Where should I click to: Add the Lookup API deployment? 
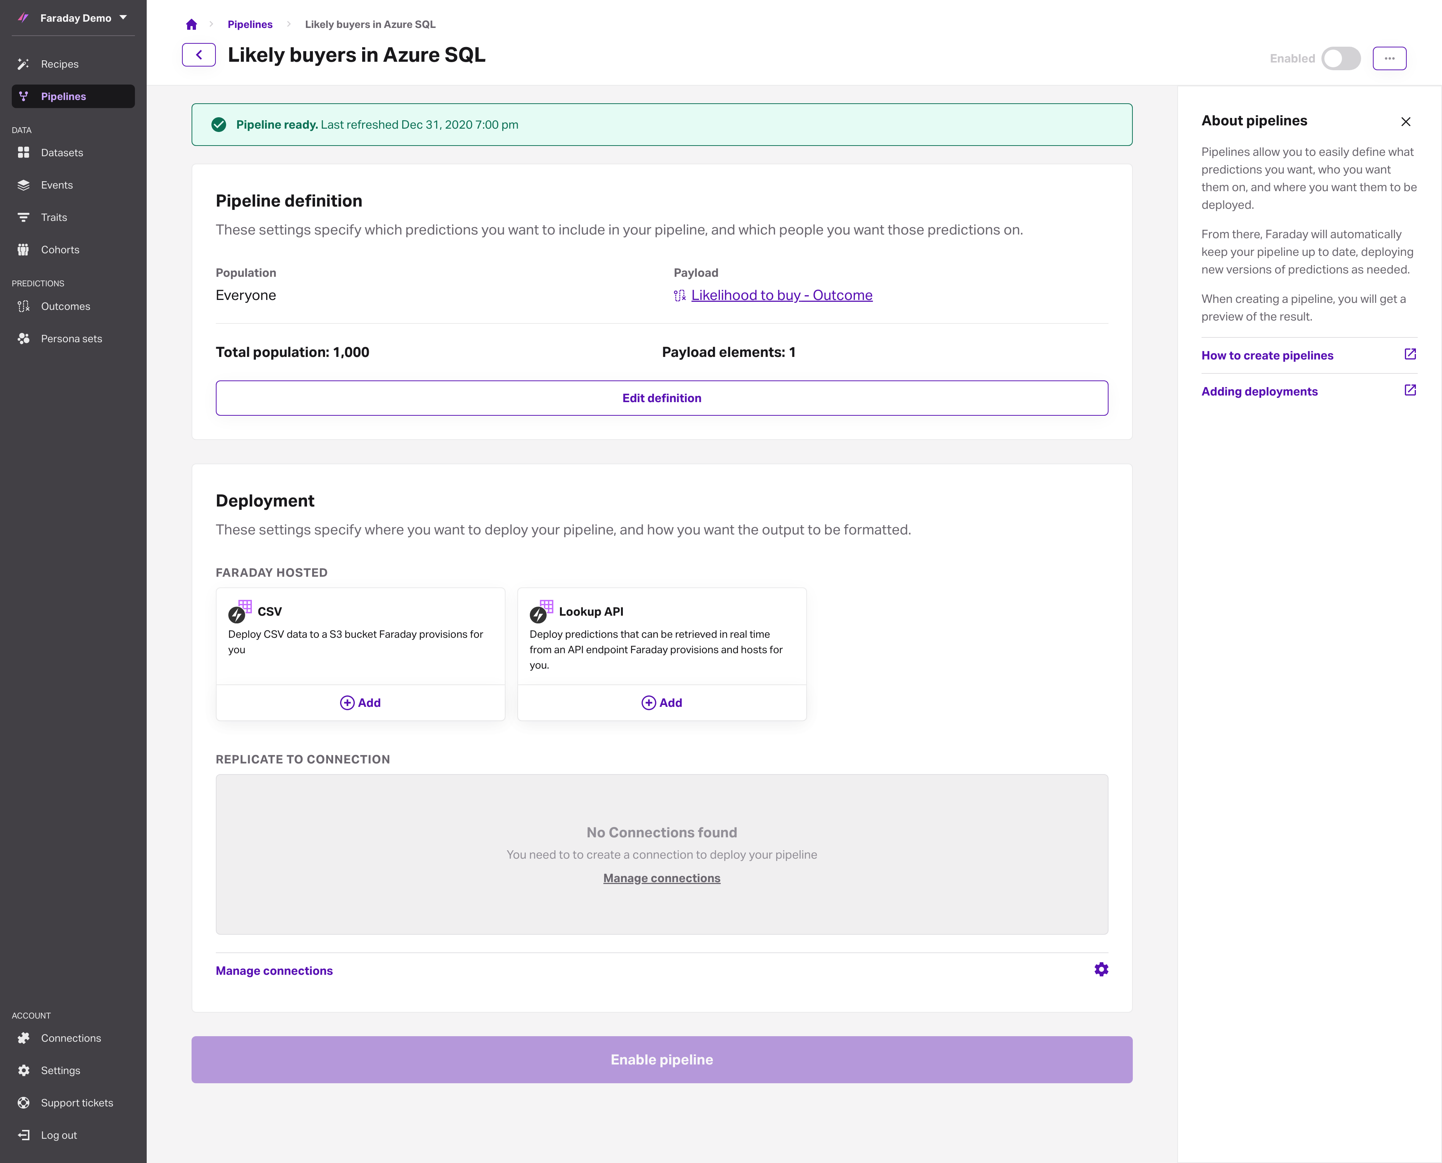coord(662,703)
